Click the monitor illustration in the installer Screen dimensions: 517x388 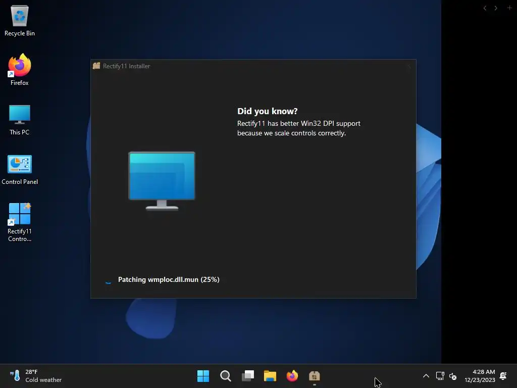[162, 180]
